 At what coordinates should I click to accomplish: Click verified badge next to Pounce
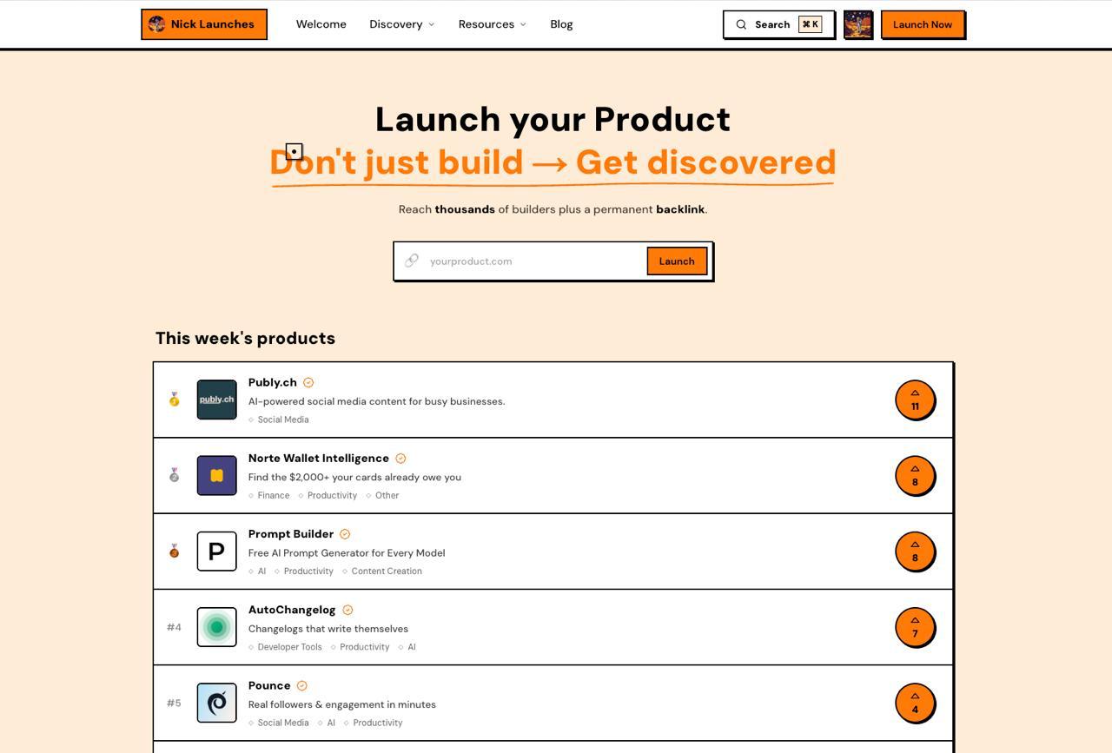click(302, 685)
